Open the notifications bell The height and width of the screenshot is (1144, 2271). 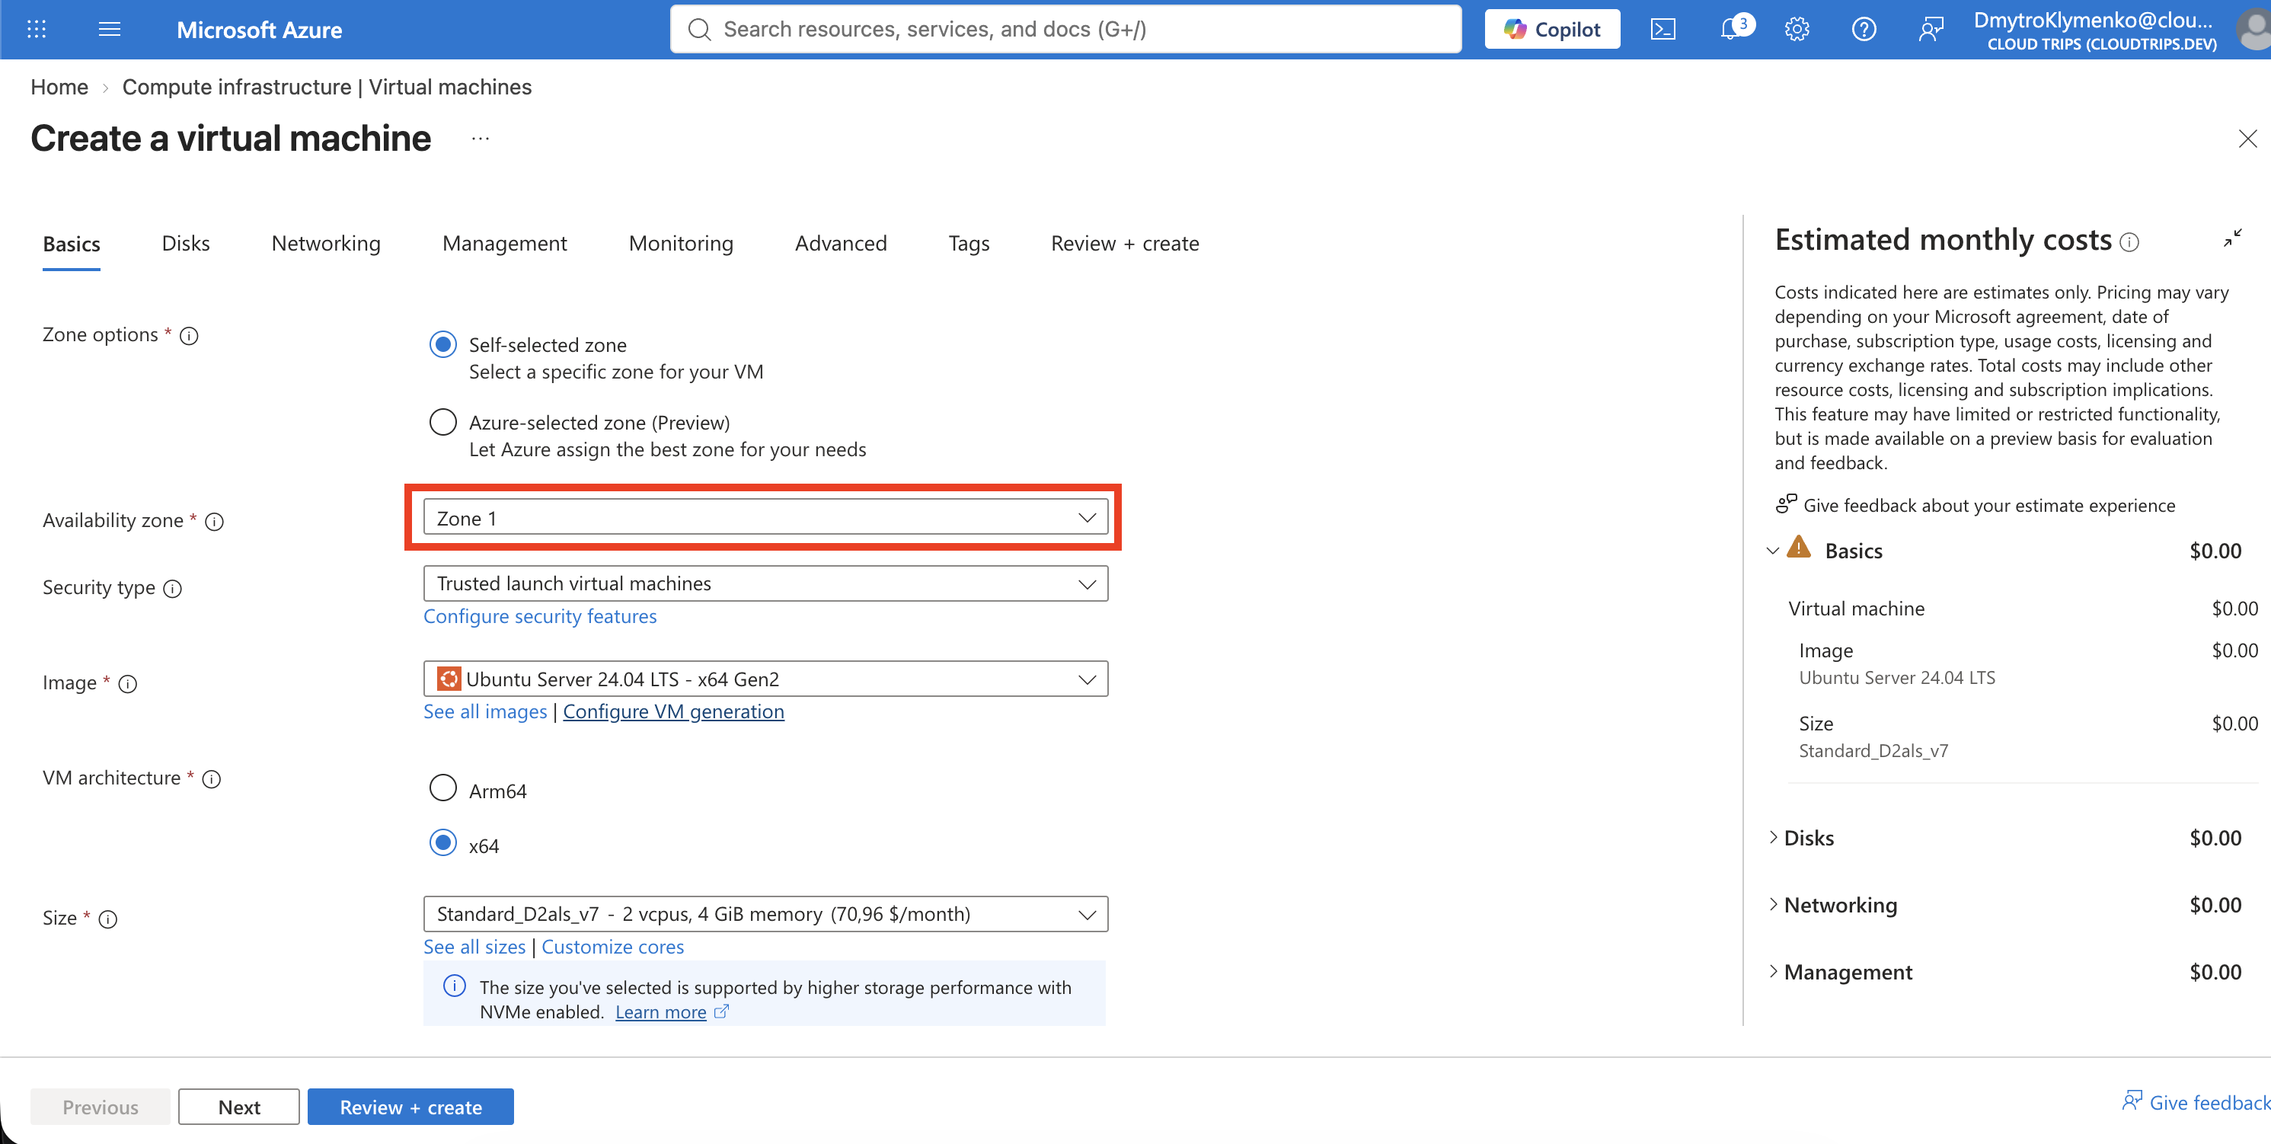coord(1732,29)
